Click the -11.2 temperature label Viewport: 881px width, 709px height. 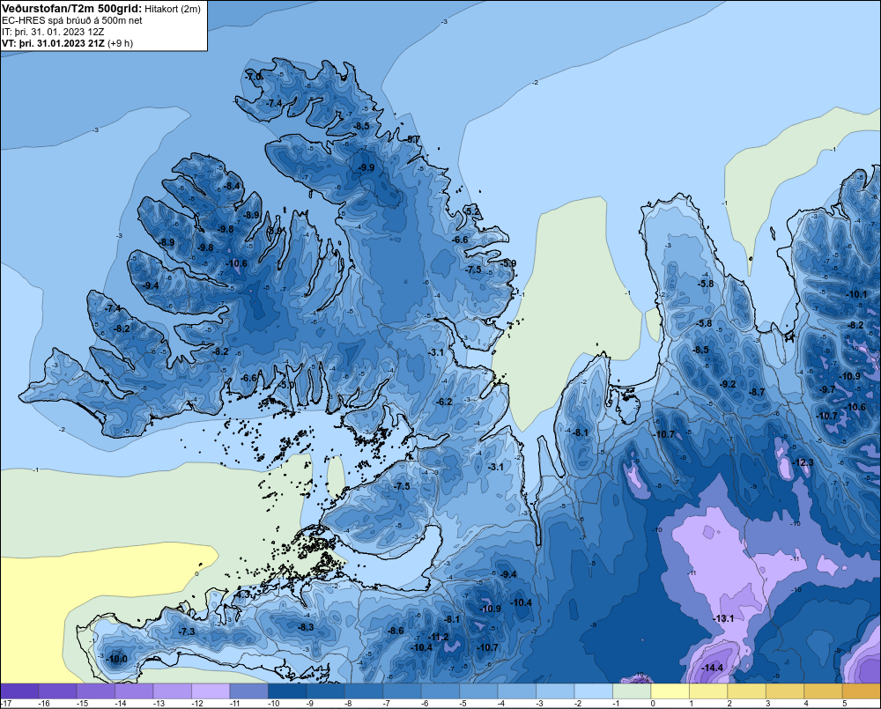tap(439, 637)
